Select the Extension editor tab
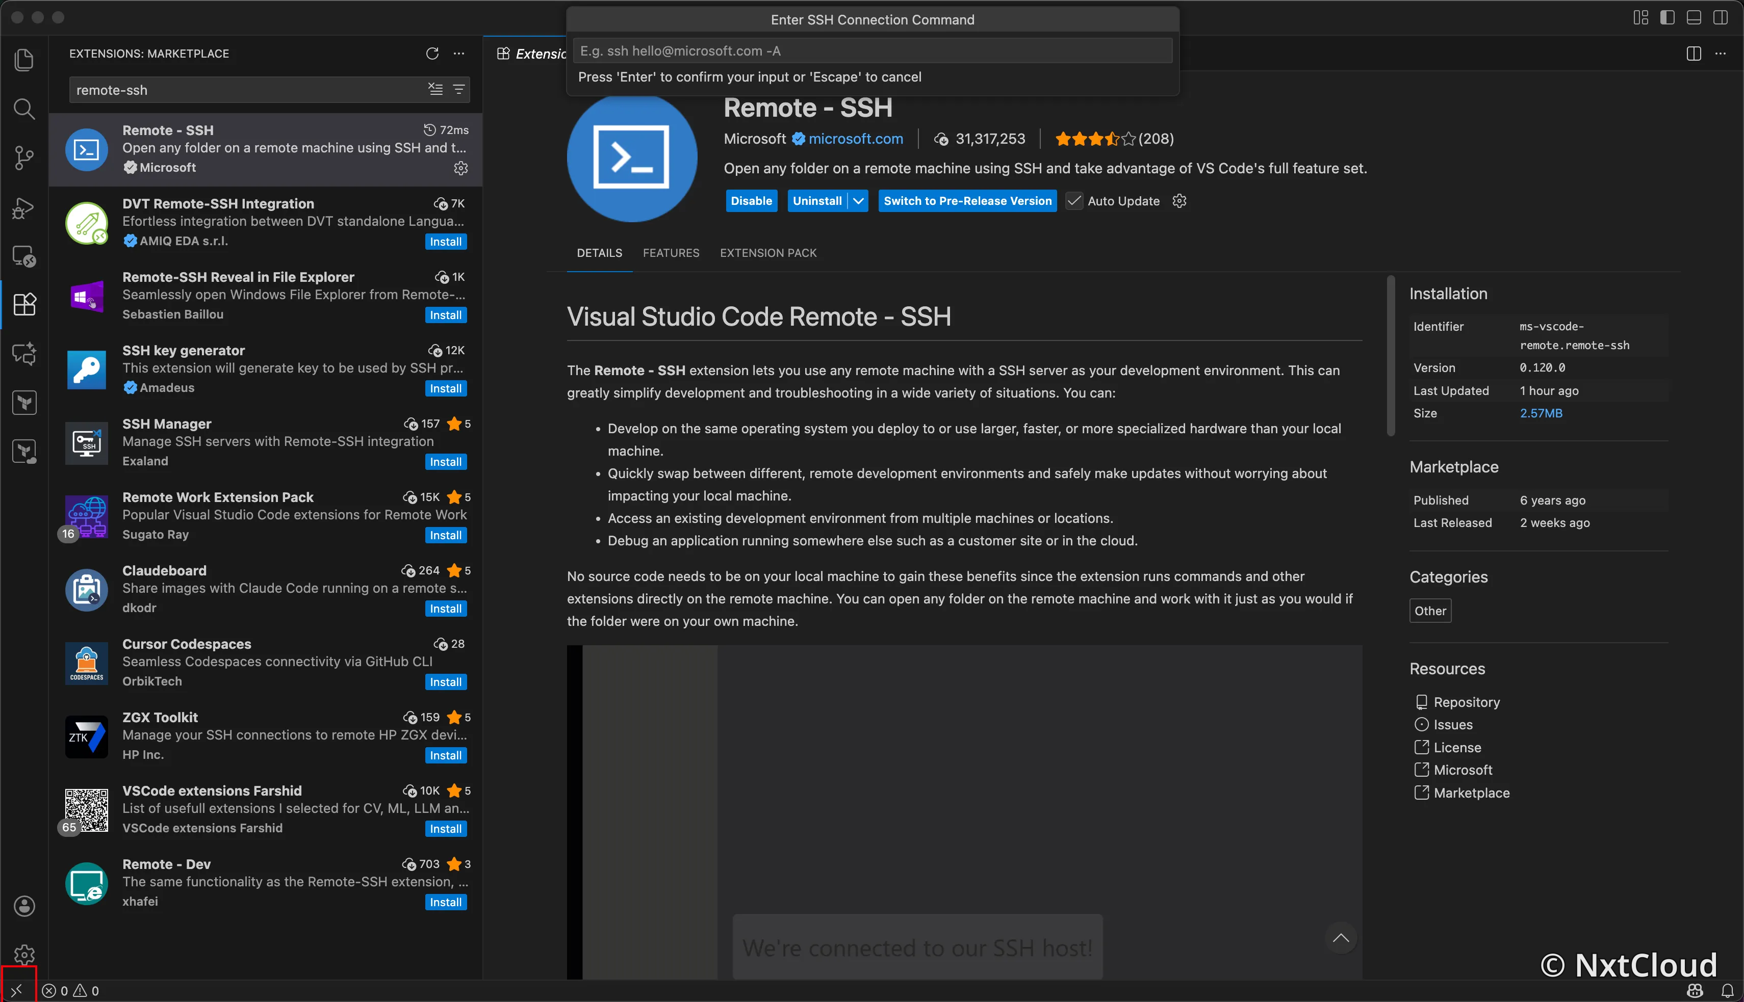This screenshot has height=1002, width=1744. pyautogui.click(x=531, y=54)
